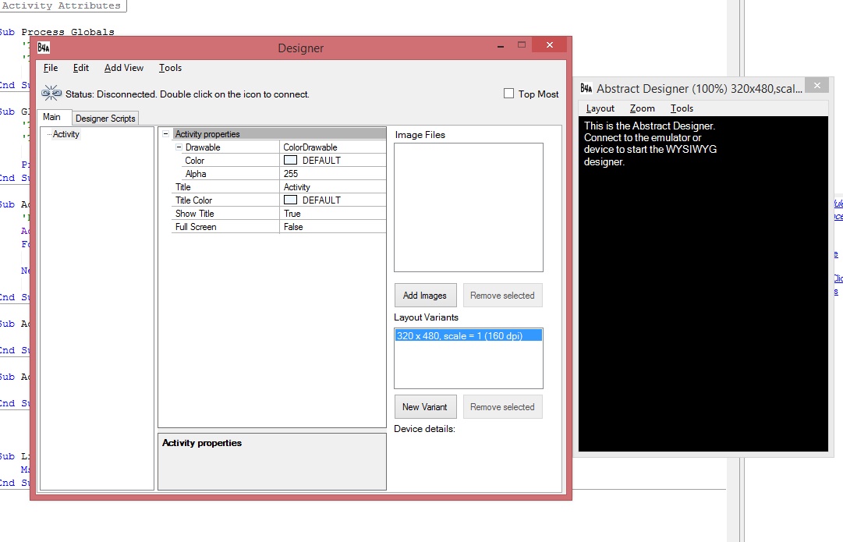Click the B4A logo in Designer title bar

click(x=44, y=48)
